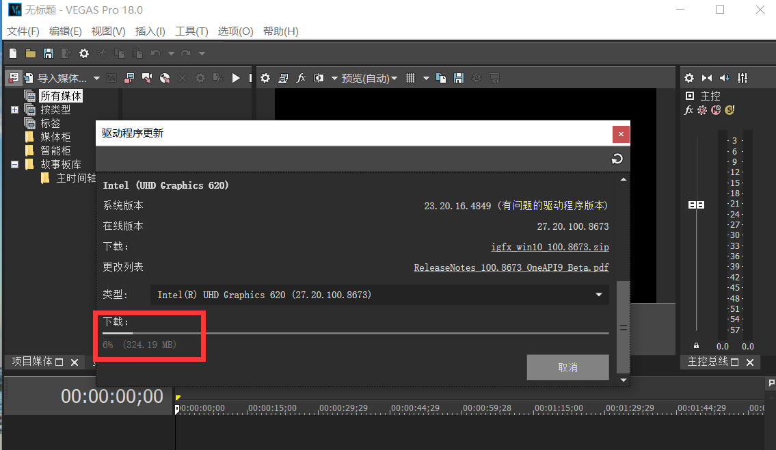Click the media view toggle icon left of import
The image size is (776, 450).
tap(14, 78)
